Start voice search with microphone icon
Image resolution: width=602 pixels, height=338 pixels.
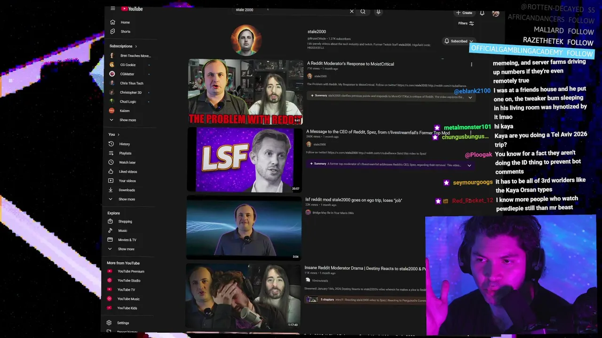378,11
